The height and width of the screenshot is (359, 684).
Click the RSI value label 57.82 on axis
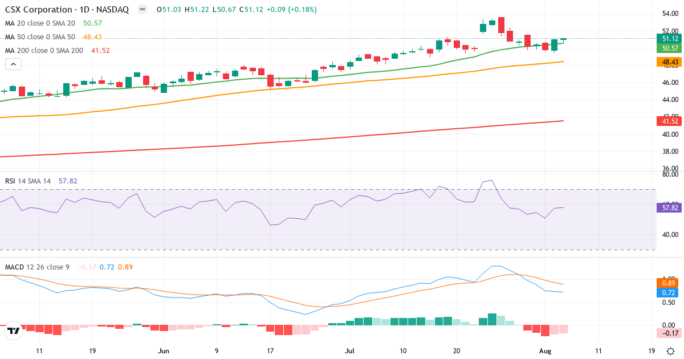670,207
